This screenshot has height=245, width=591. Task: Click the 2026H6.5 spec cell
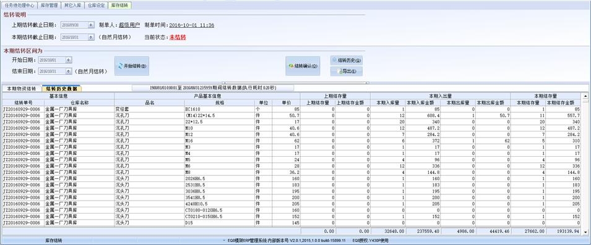[x=219, y=178]
